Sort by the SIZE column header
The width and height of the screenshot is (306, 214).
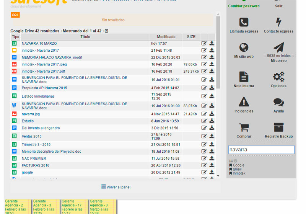[x=191, y=37]
